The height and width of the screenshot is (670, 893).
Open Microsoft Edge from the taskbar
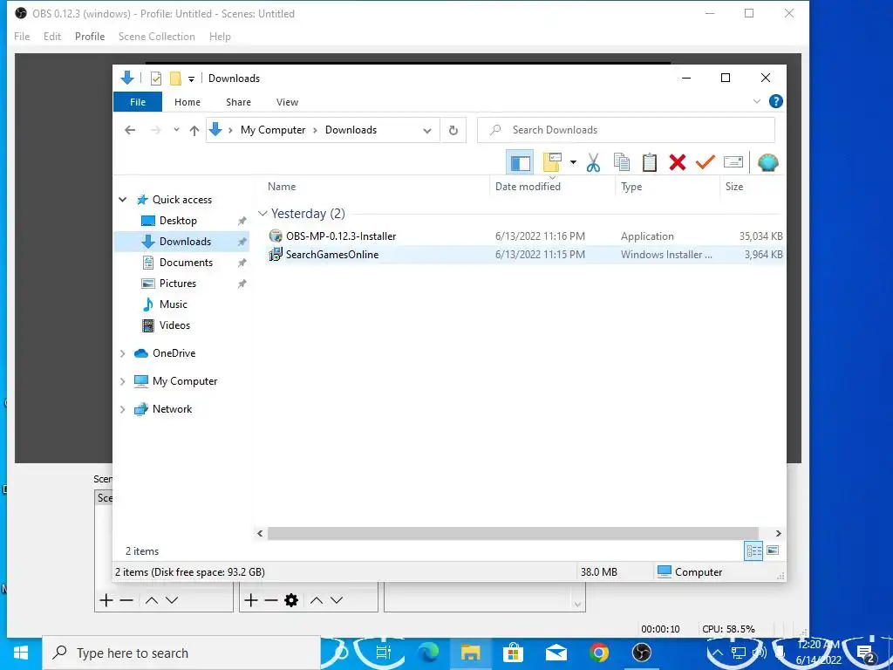click(x=427, y=653)
